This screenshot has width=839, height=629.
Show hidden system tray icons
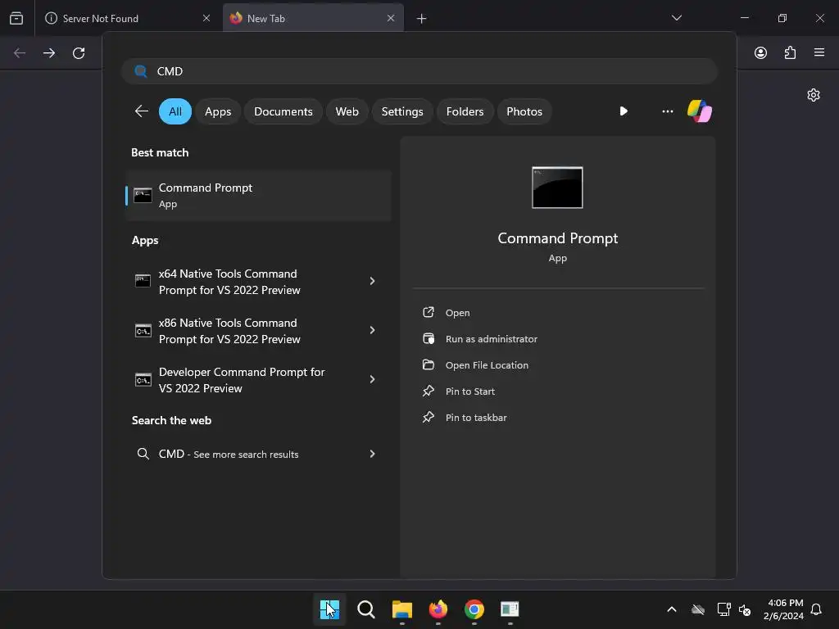pos(672,609)
